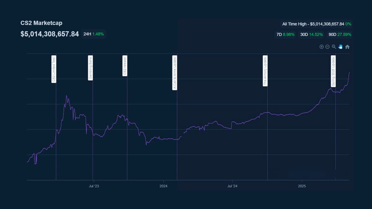Click the zoom in plus icon

pos(321,47)
